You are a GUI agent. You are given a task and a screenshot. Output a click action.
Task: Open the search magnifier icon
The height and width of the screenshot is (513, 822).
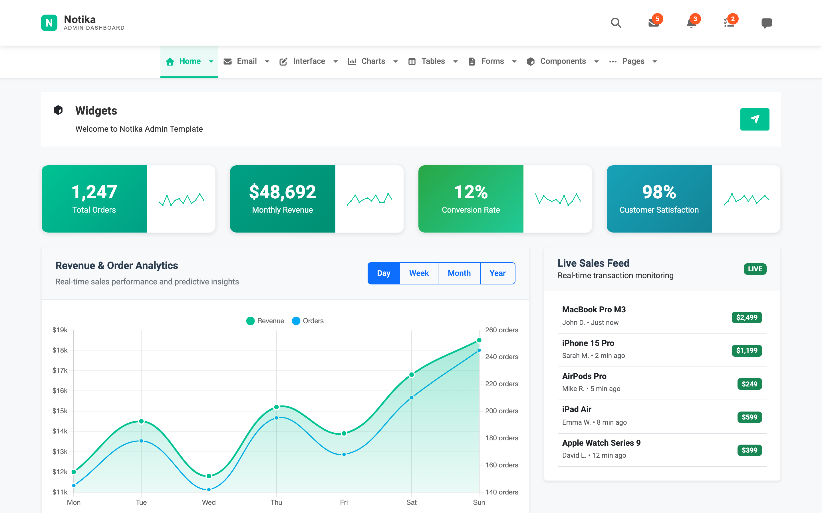point(616,23)
